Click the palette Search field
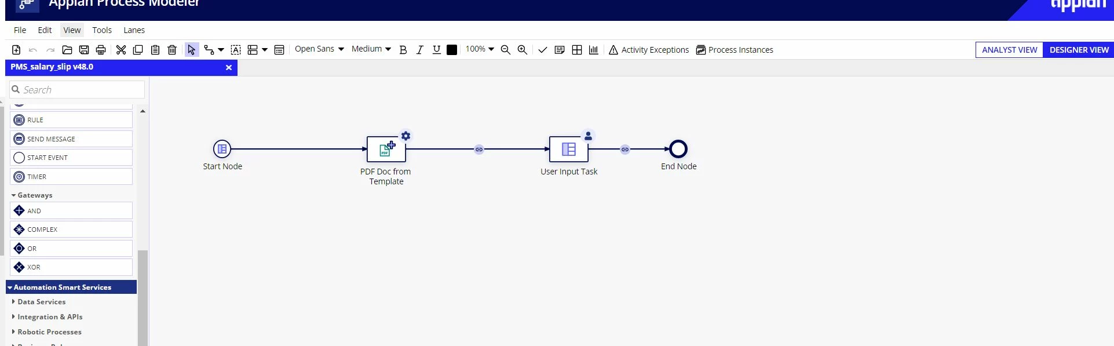1114x346 pixels. (77, 89)
